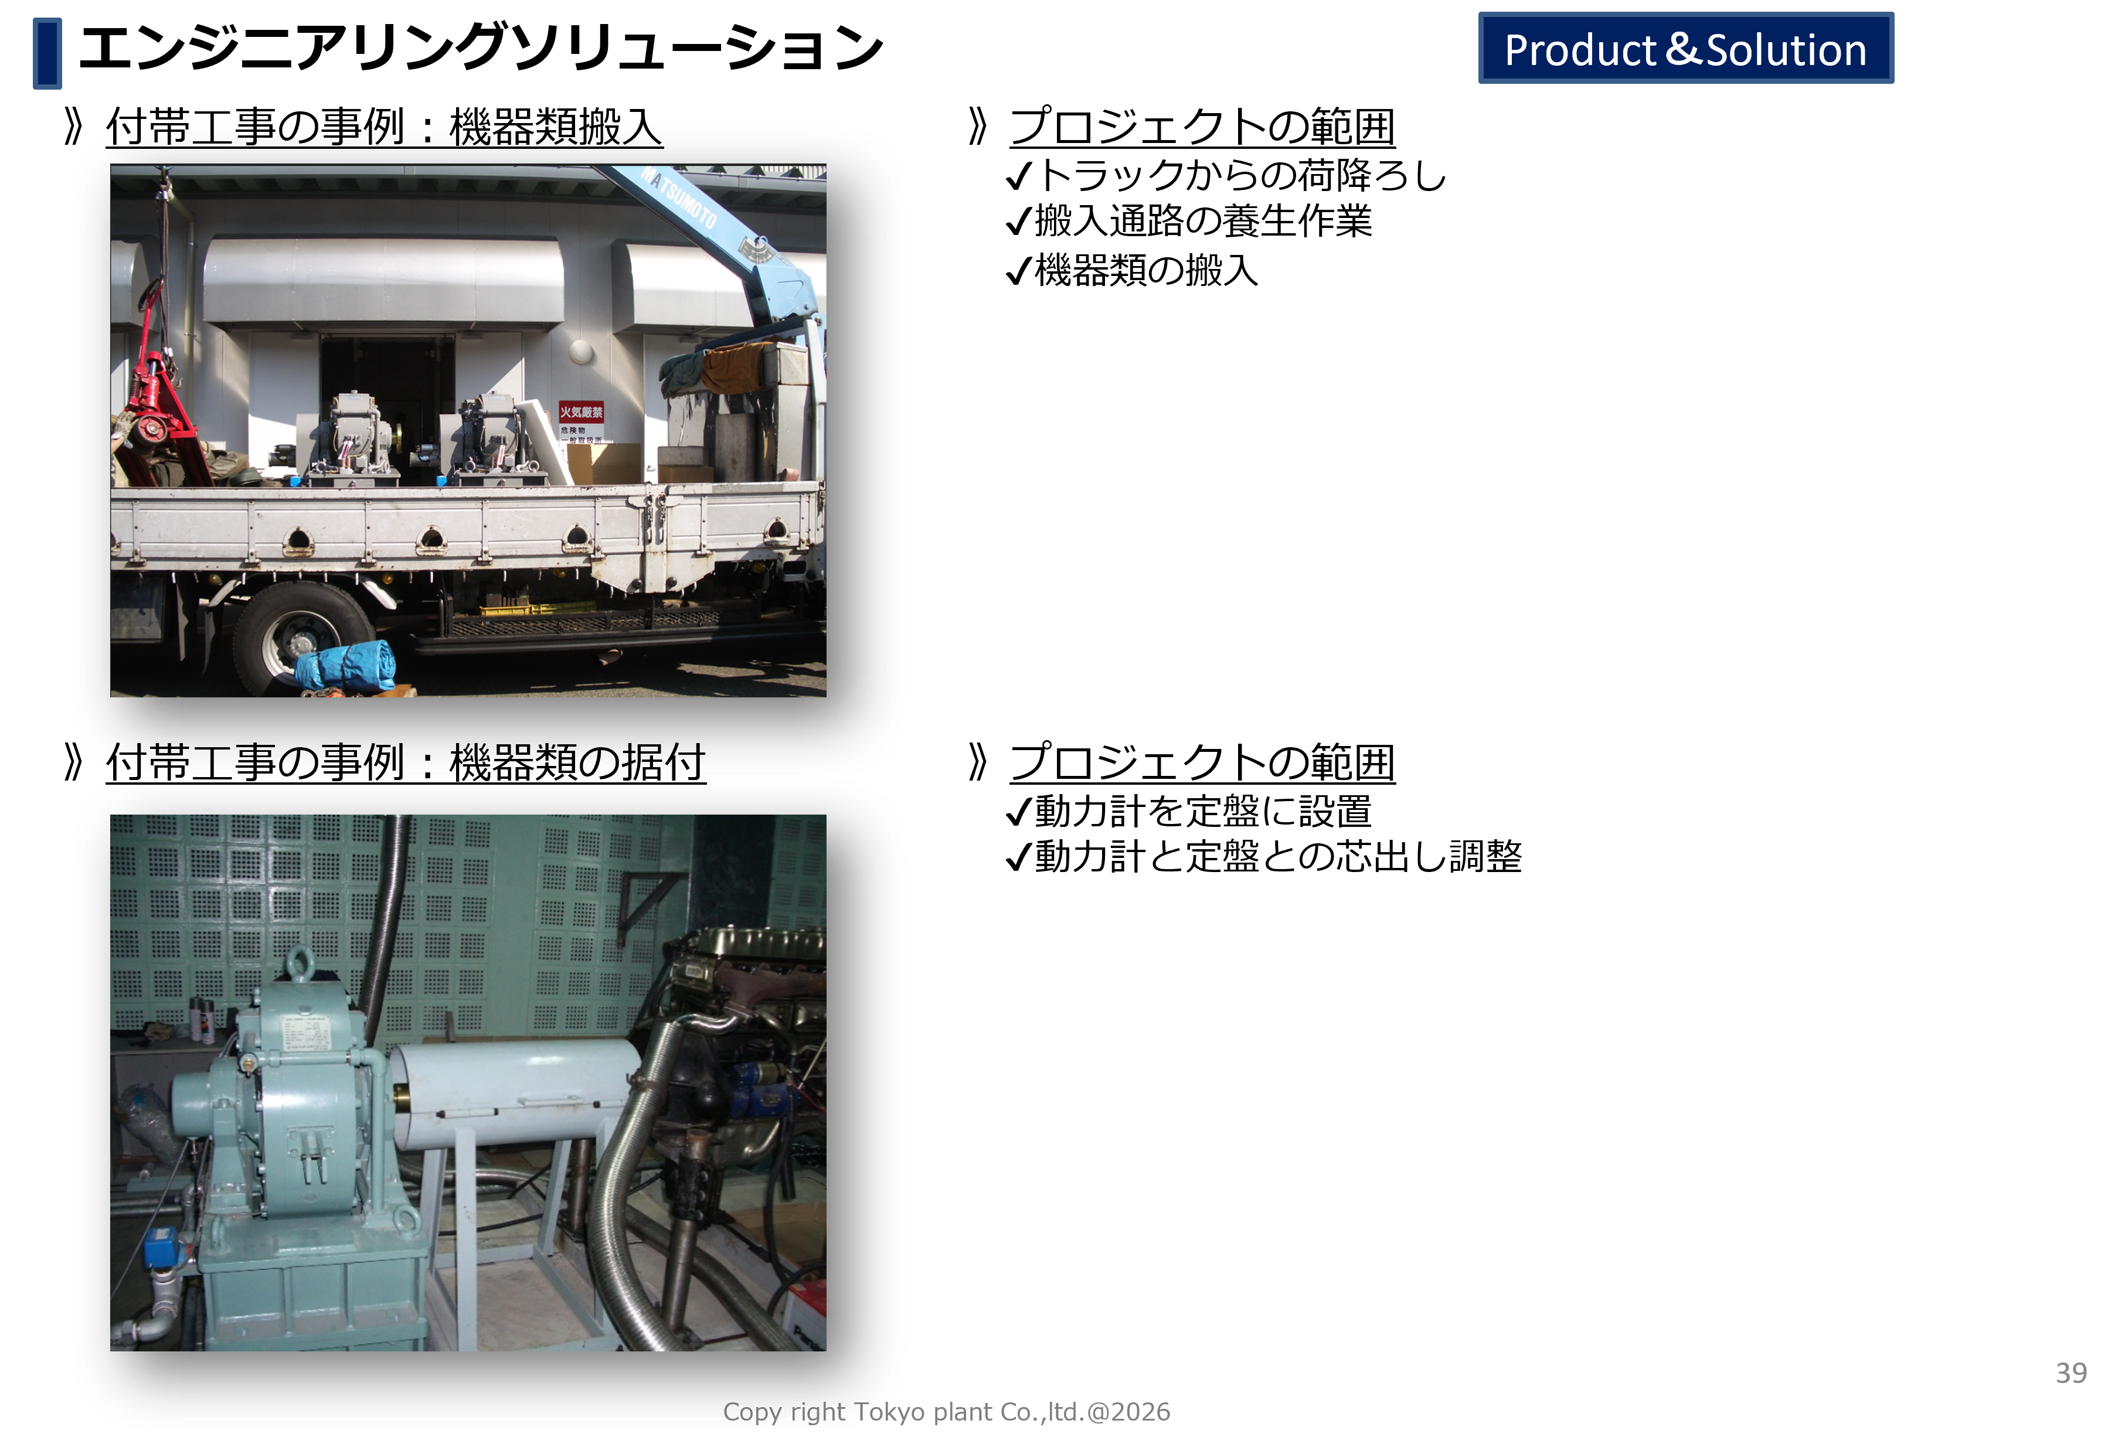This screenshot has height=1444, width=2108.
Task: Click the checkmark beside トラックからの荷降ろし
Action: coord(1019,176)
